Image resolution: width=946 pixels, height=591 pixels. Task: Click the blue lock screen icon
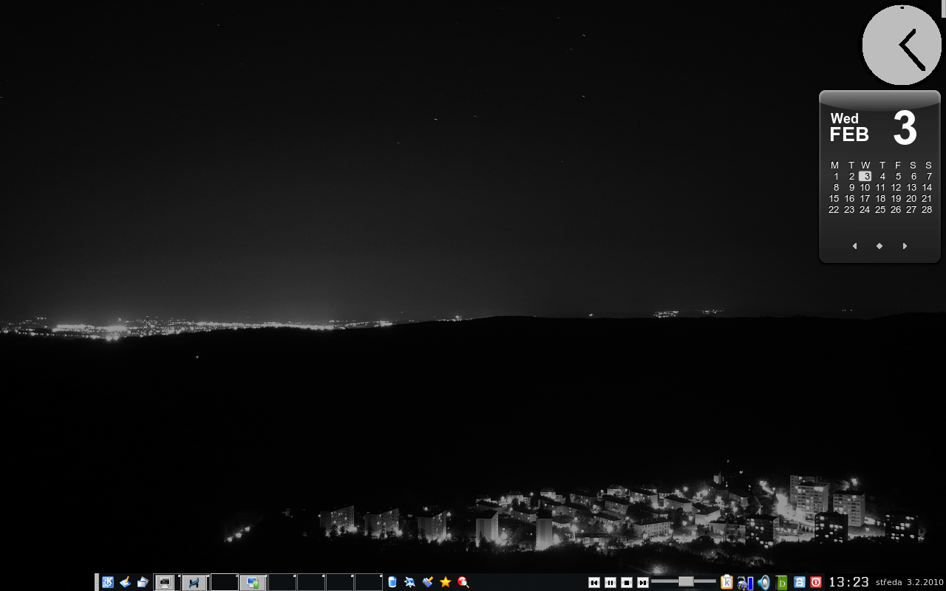pos(799,582)
